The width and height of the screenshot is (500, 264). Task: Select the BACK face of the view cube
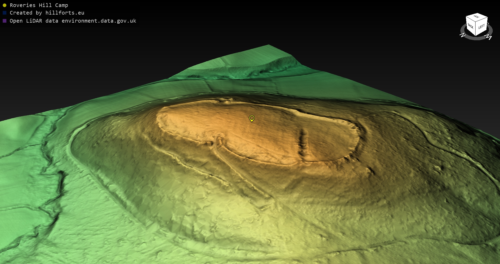(471, 26)
